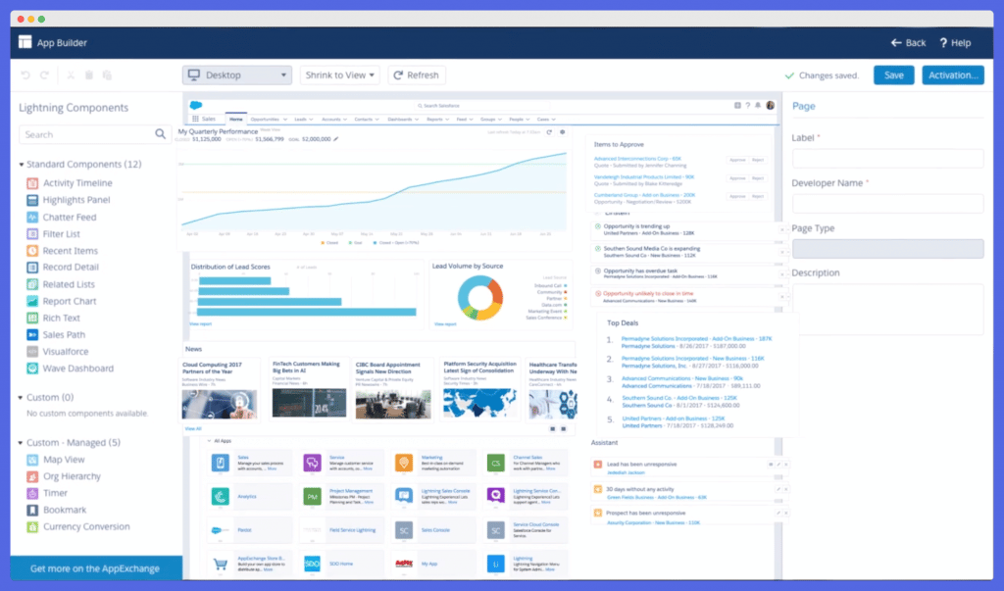Select the Record Detail component icon
This screenshot has height=591, width=1004.
32,267
